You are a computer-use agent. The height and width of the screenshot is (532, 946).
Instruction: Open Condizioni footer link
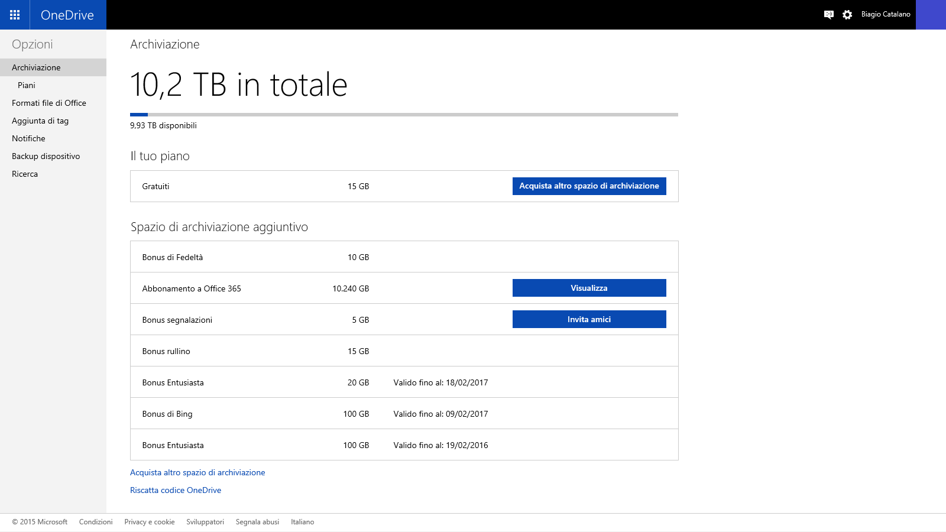(96, 522)
